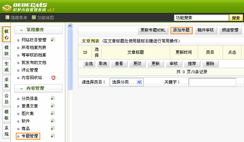This screenshot has height=142, width=244.
Task: Click the sidebar scrollbar up arrow
Action: pos(70,26)
